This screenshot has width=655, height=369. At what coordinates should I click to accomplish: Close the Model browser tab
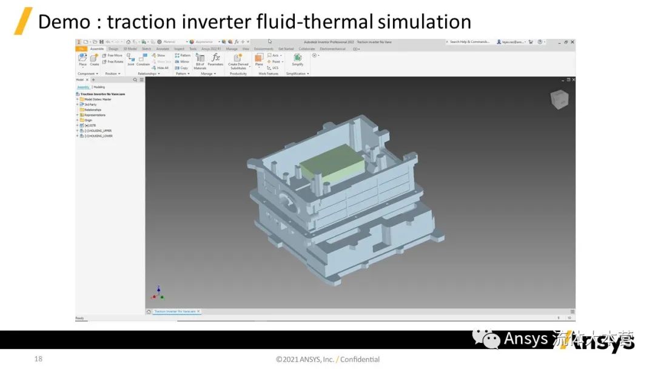tap(87, 80)
